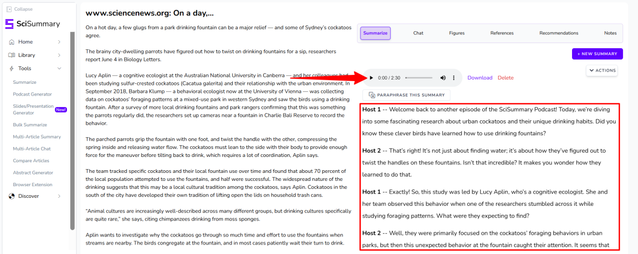Click the Library book icon
The width and height of the screenshot is (638, 254).
point(12,55)
